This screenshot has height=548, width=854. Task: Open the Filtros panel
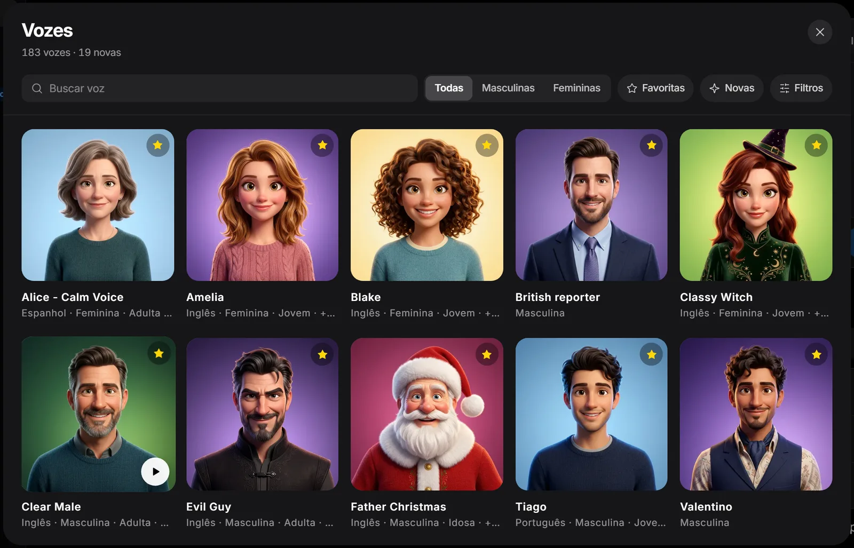(801, 88)
